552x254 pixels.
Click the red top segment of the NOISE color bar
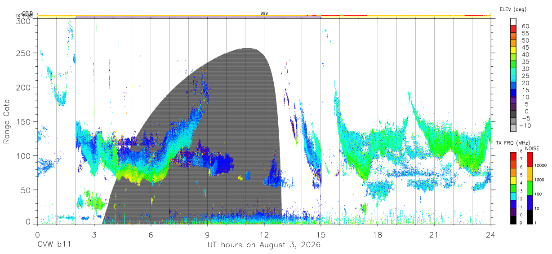click(x=529, y=159)
